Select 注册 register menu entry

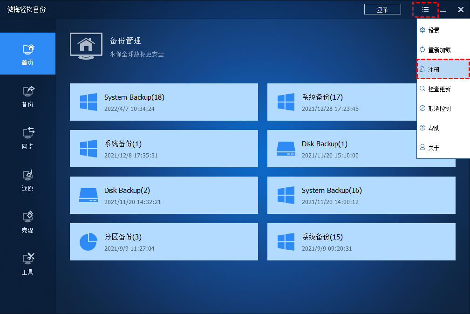(x=443, y=69)
